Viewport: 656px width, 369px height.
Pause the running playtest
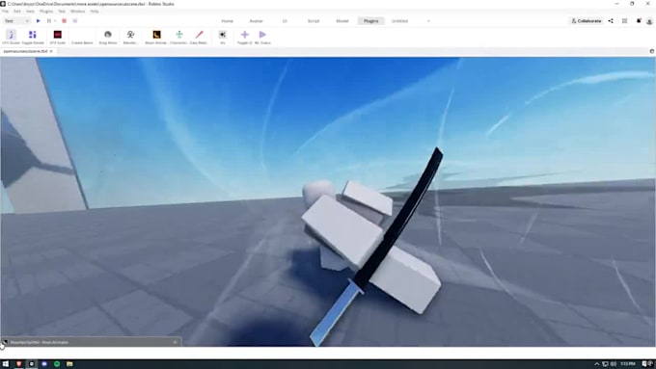pyautogui.click(x=49, y=21)
